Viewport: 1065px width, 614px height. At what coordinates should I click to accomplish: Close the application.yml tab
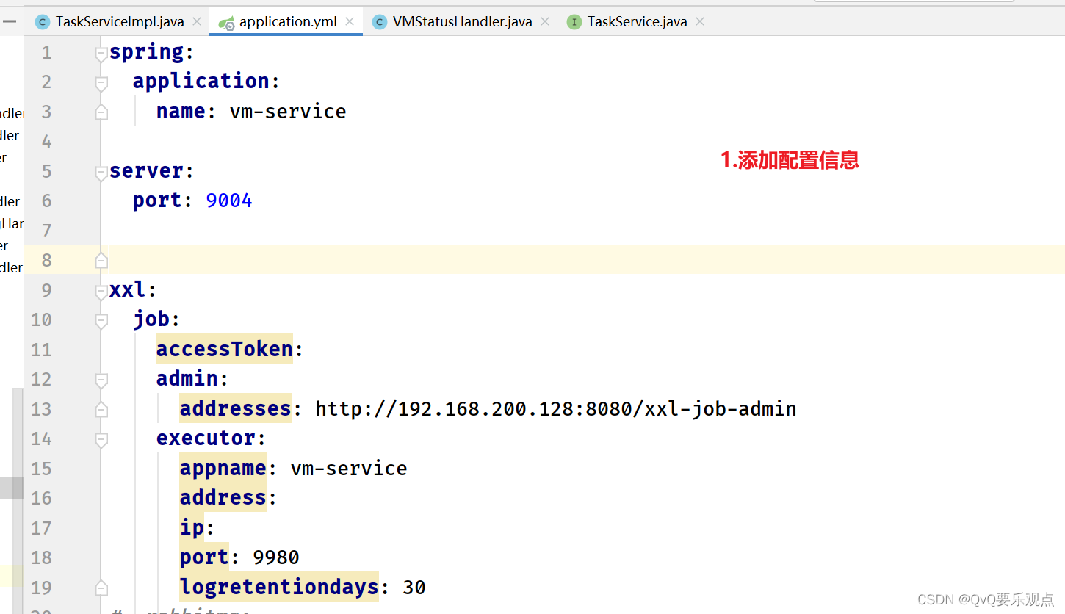pos(350,21)
